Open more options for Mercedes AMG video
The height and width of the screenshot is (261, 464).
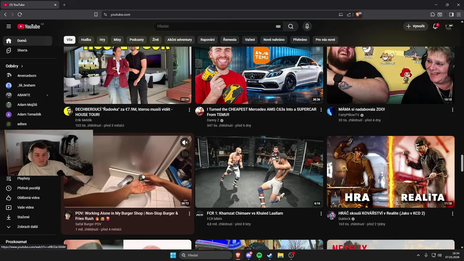321,109
